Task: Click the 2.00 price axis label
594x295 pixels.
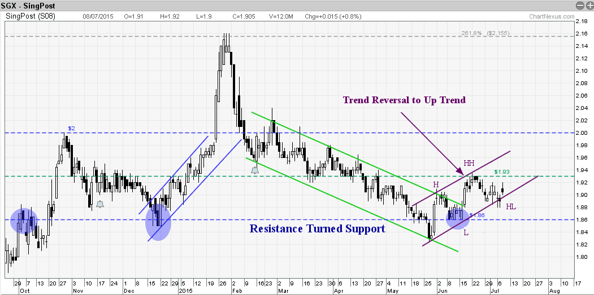Action: pyautogui.click(x=582, y=133)
